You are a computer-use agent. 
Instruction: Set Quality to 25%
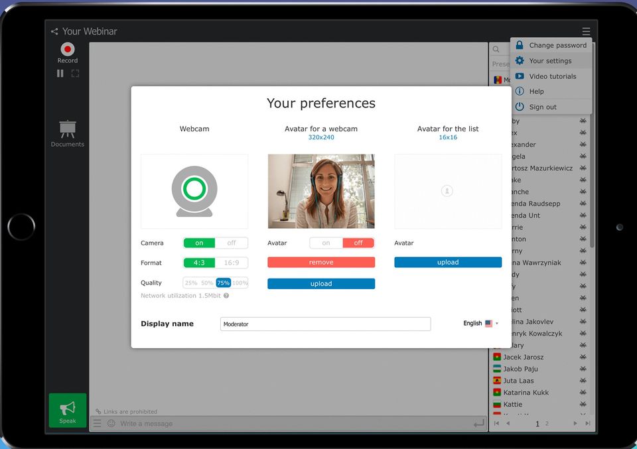click(191, 283)
